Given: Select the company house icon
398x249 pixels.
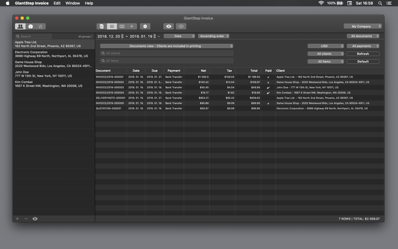Looking at the screenshot, I should tap(40, 26).
